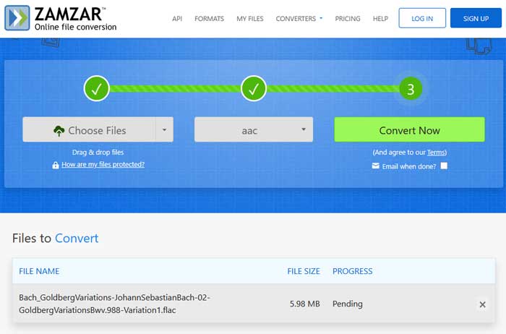
Task: Click the Drag & drop files text
Action: 98,153
